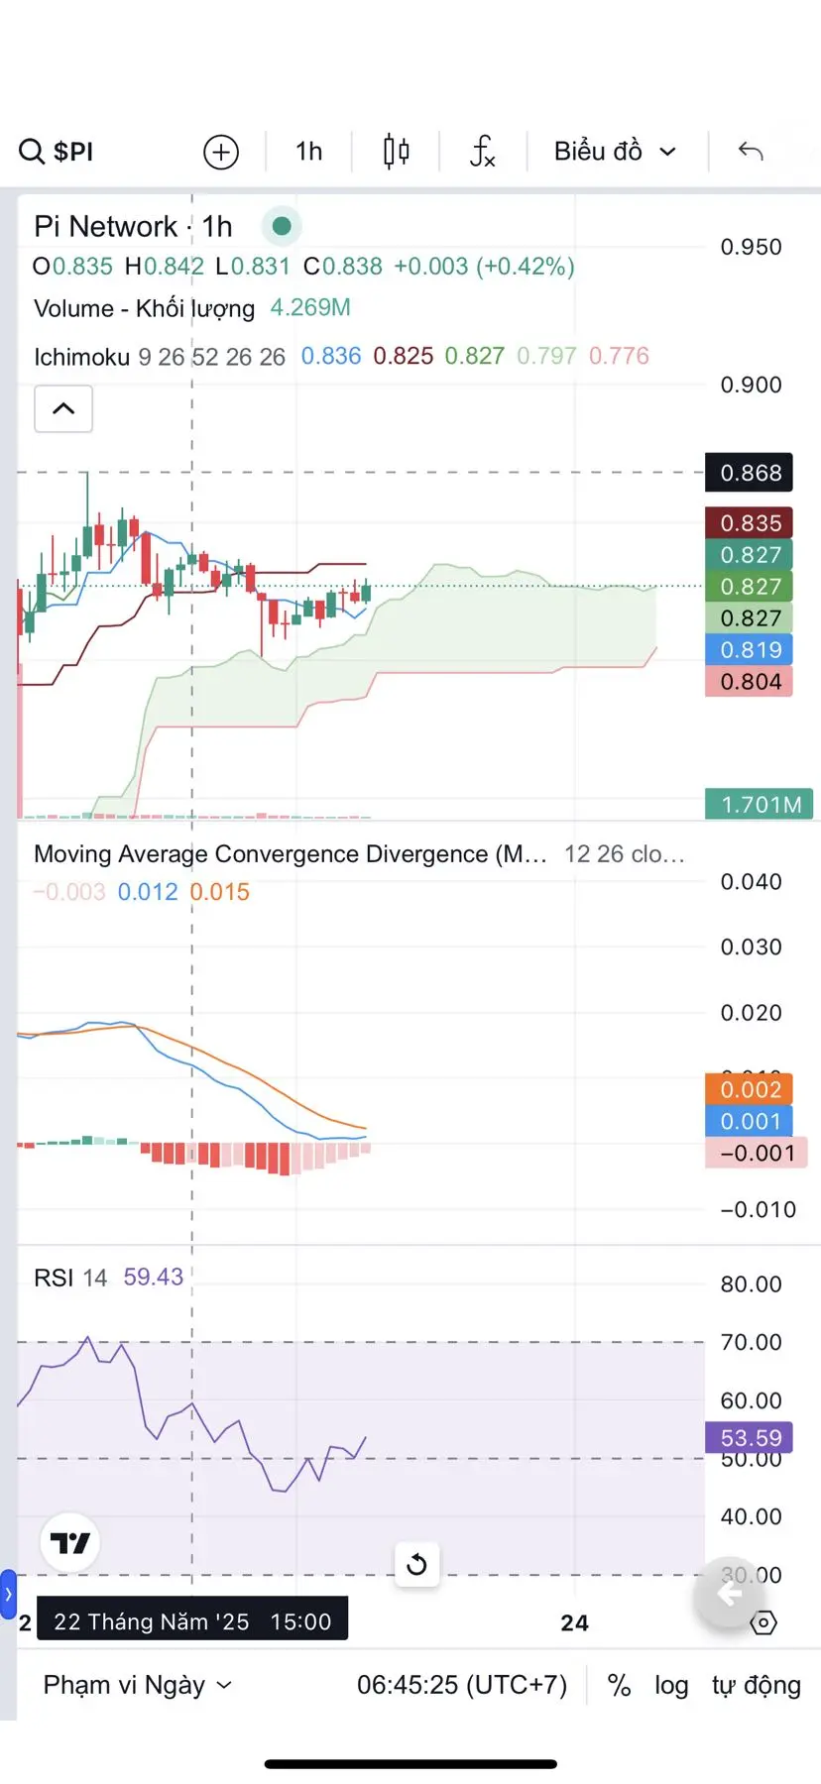Expand the left edge blue panel arrow
Screen dimensions: 821x1784
(x=8, y=1595)
